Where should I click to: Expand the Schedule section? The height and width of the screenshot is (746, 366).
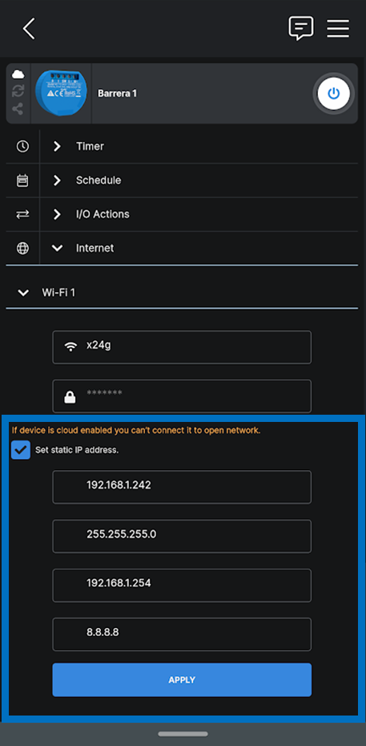(x=199, y=180)
